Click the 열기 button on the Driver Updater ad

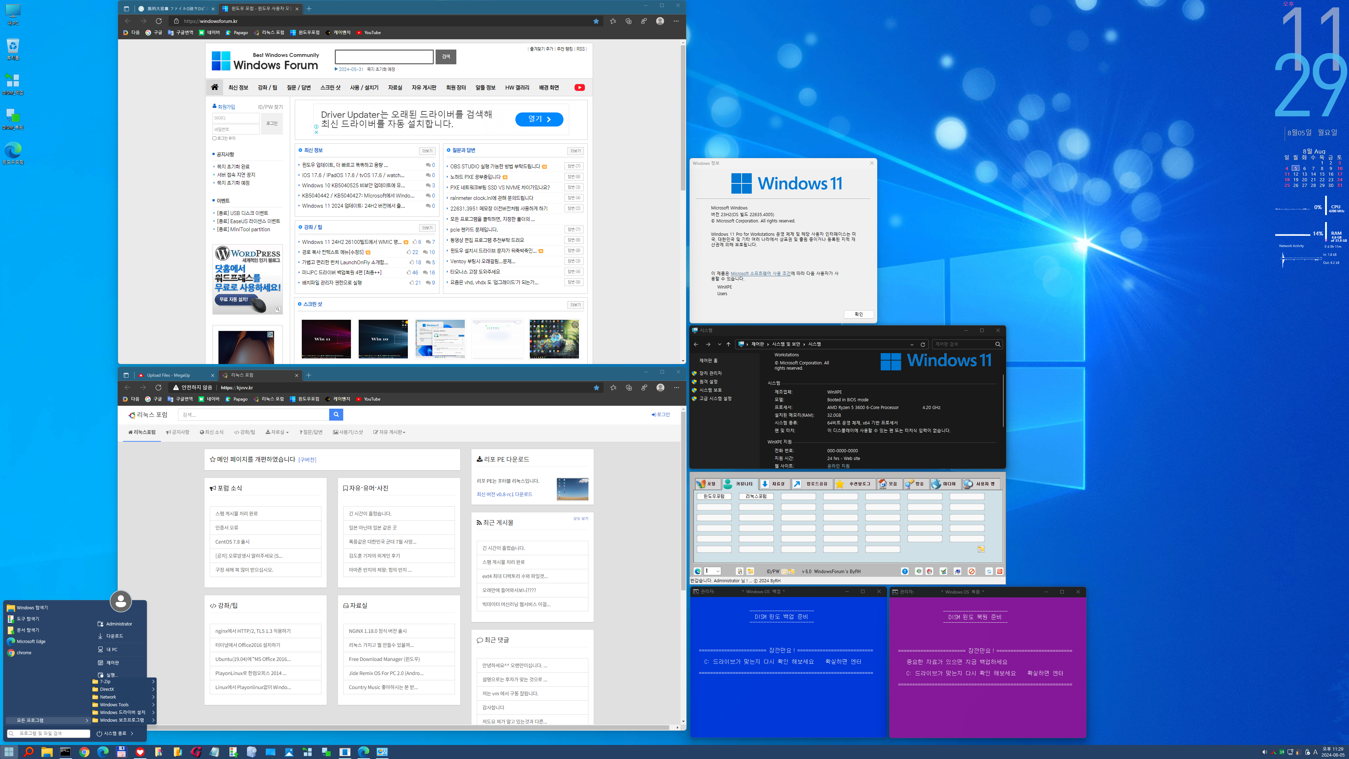(x=539, y=119)
